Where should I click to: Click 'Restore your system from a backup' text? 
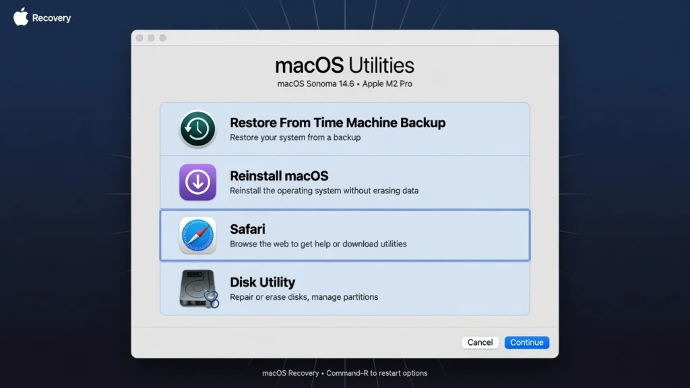[295, 137]
